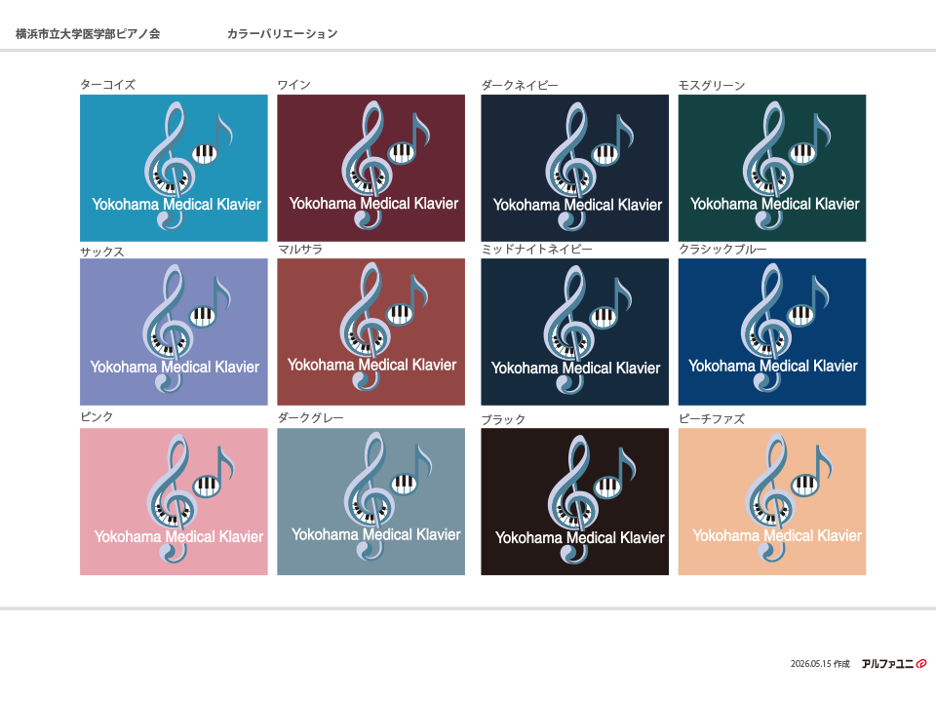
Task: Select the サックス sax blue logo tile
Action: (x=174, y=331)
